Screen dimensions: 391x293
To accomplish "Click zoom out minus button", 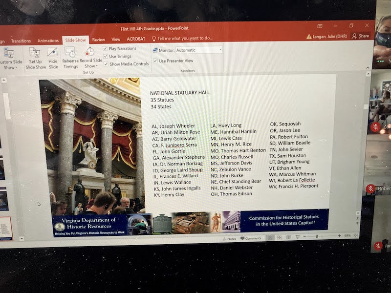I will coord(304,237).
